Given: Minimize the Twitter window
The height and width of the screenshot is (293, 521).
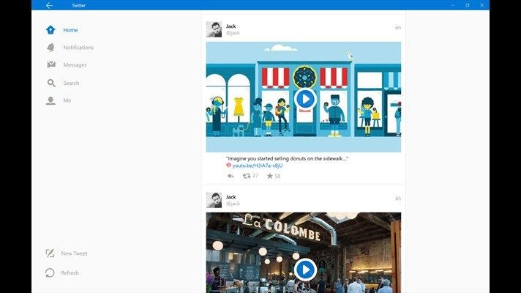Looking at the screenshot, I should click(453, 5).
